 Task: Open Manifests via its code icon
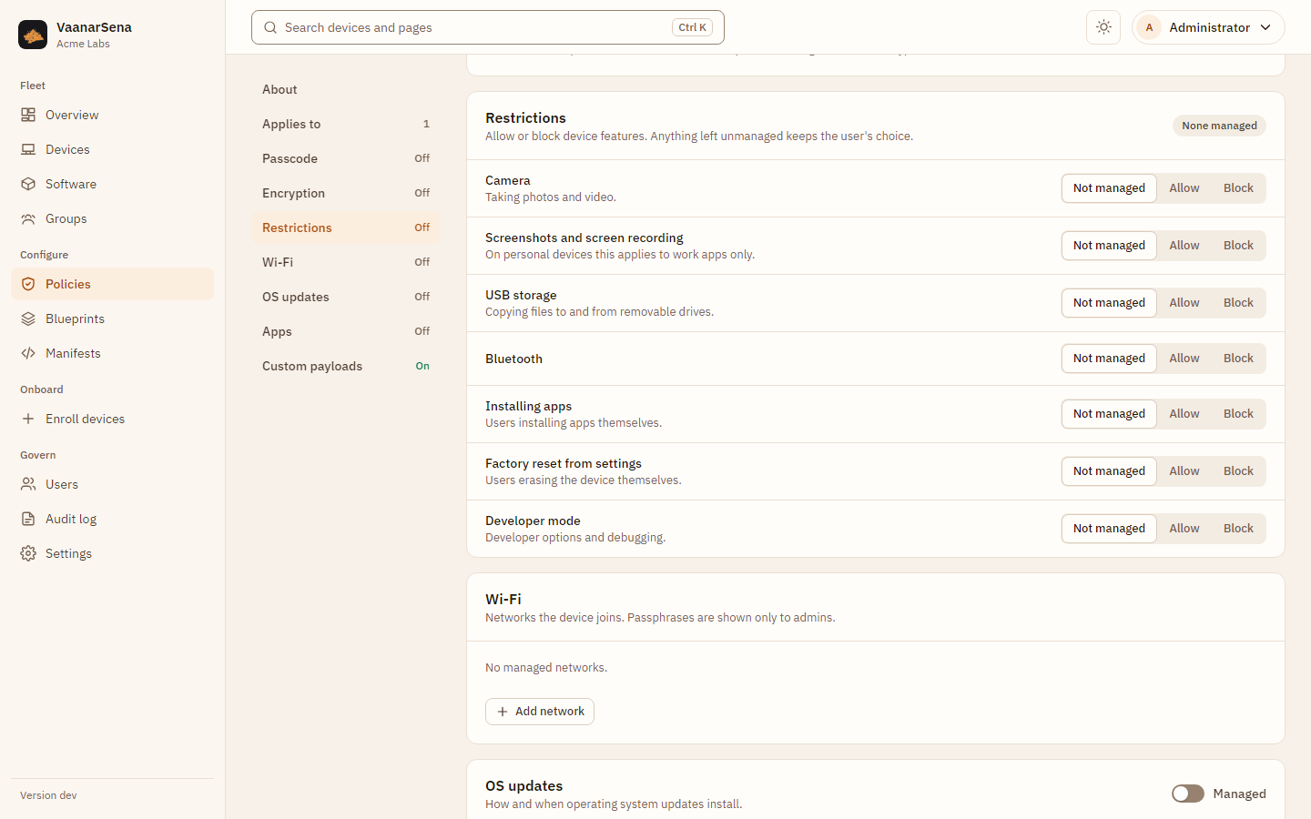coord(28,353)
